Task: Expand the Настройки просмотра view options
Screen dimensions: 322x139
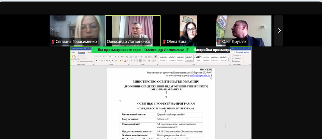Action: (212, 50)
